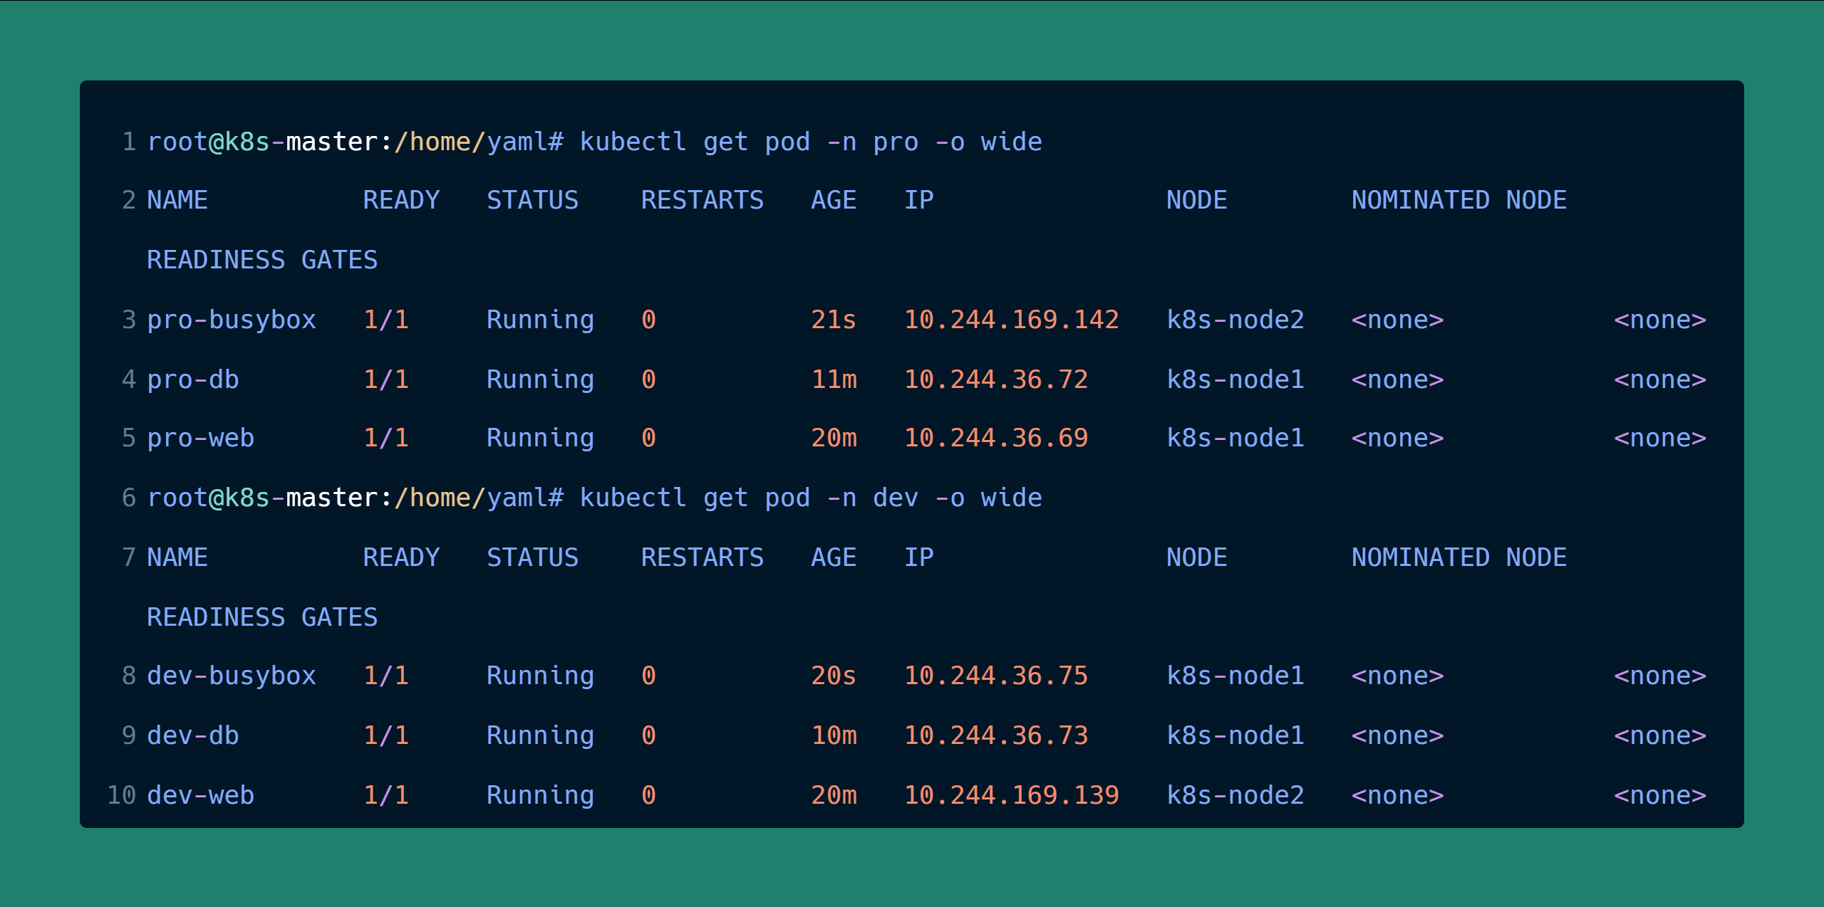This screenshot has height=907, width=1824.
Task: Select the pod name 'dev-busybox'
Action: (232, 676)
